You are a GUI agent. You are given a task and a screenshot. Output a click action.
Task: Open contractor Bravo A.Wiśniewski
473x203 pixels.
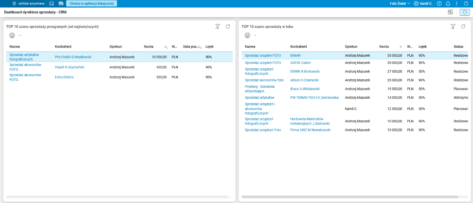(305, 89)
